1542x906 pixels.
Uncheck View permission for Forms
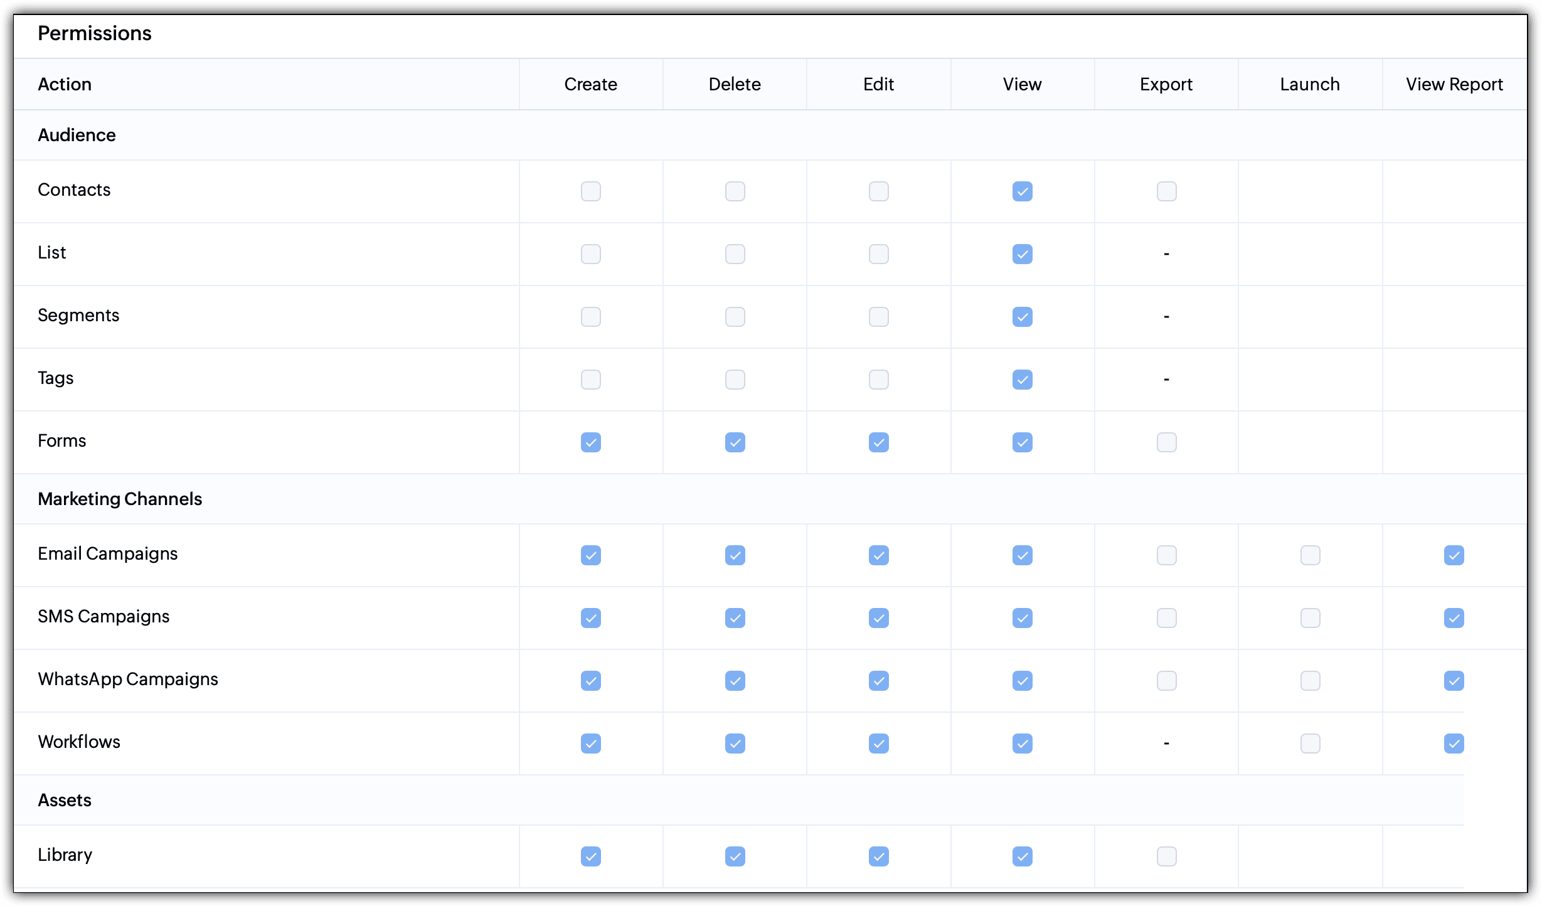1022,442
